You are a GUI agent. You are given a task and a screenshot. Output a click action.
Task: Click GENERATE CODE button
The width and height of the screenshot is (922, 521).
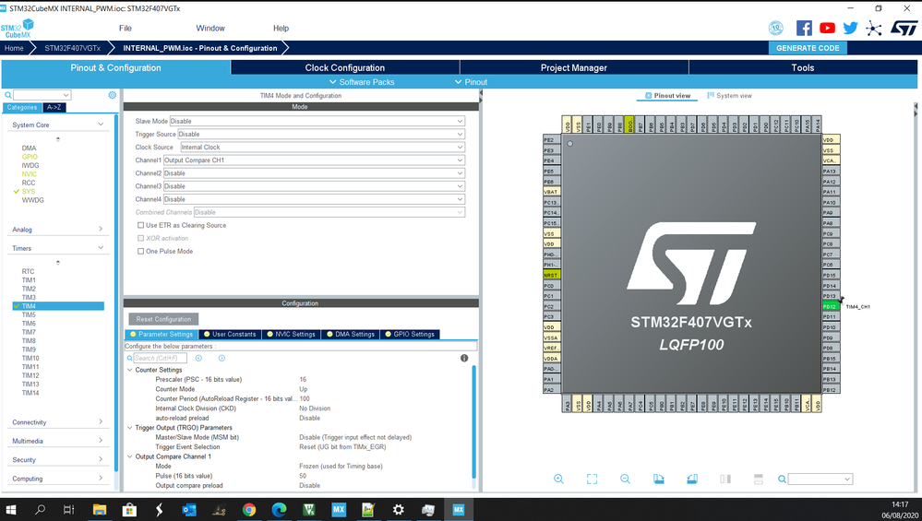click(x=808, y=48)
